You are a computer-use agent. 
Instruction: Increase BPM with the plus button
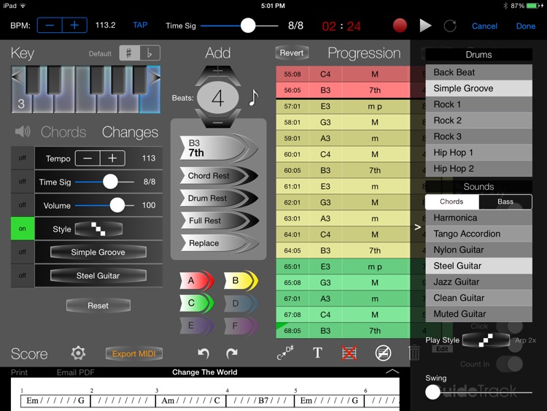tap(74, 25)
